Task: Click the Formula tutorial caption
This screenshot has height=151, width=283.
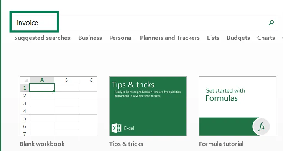Action: (221, 144)
